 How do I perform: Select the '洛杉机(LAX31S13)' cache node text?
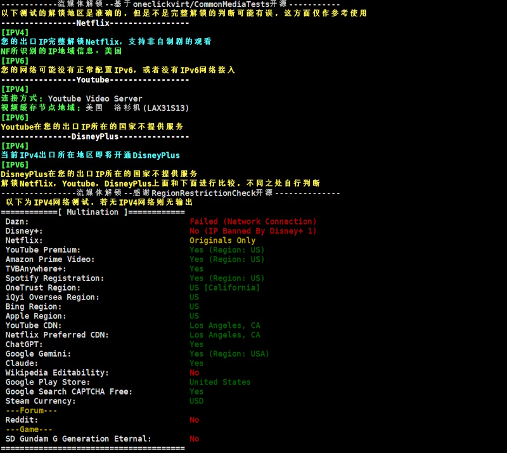151,108
